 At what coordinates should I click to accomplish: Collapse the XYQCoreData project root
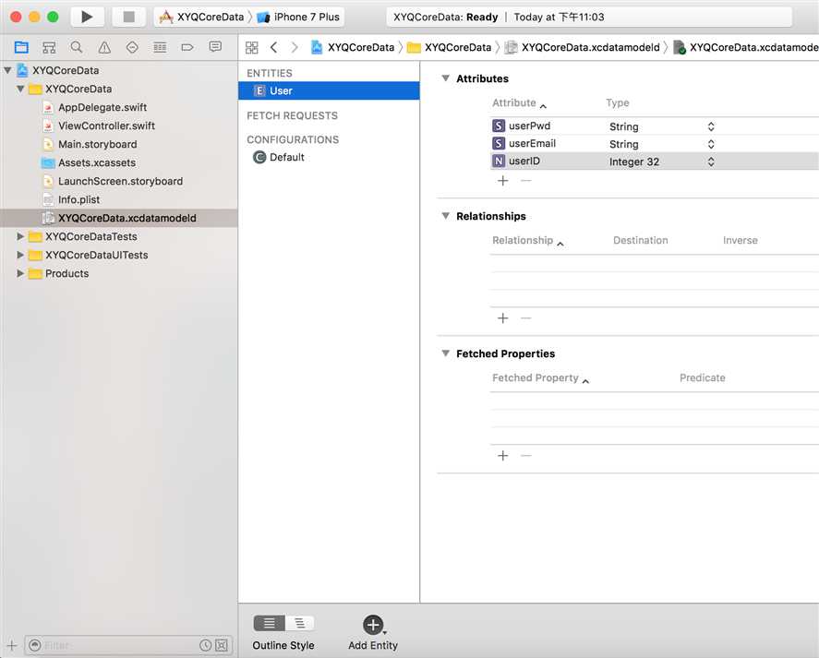(7, 70)
